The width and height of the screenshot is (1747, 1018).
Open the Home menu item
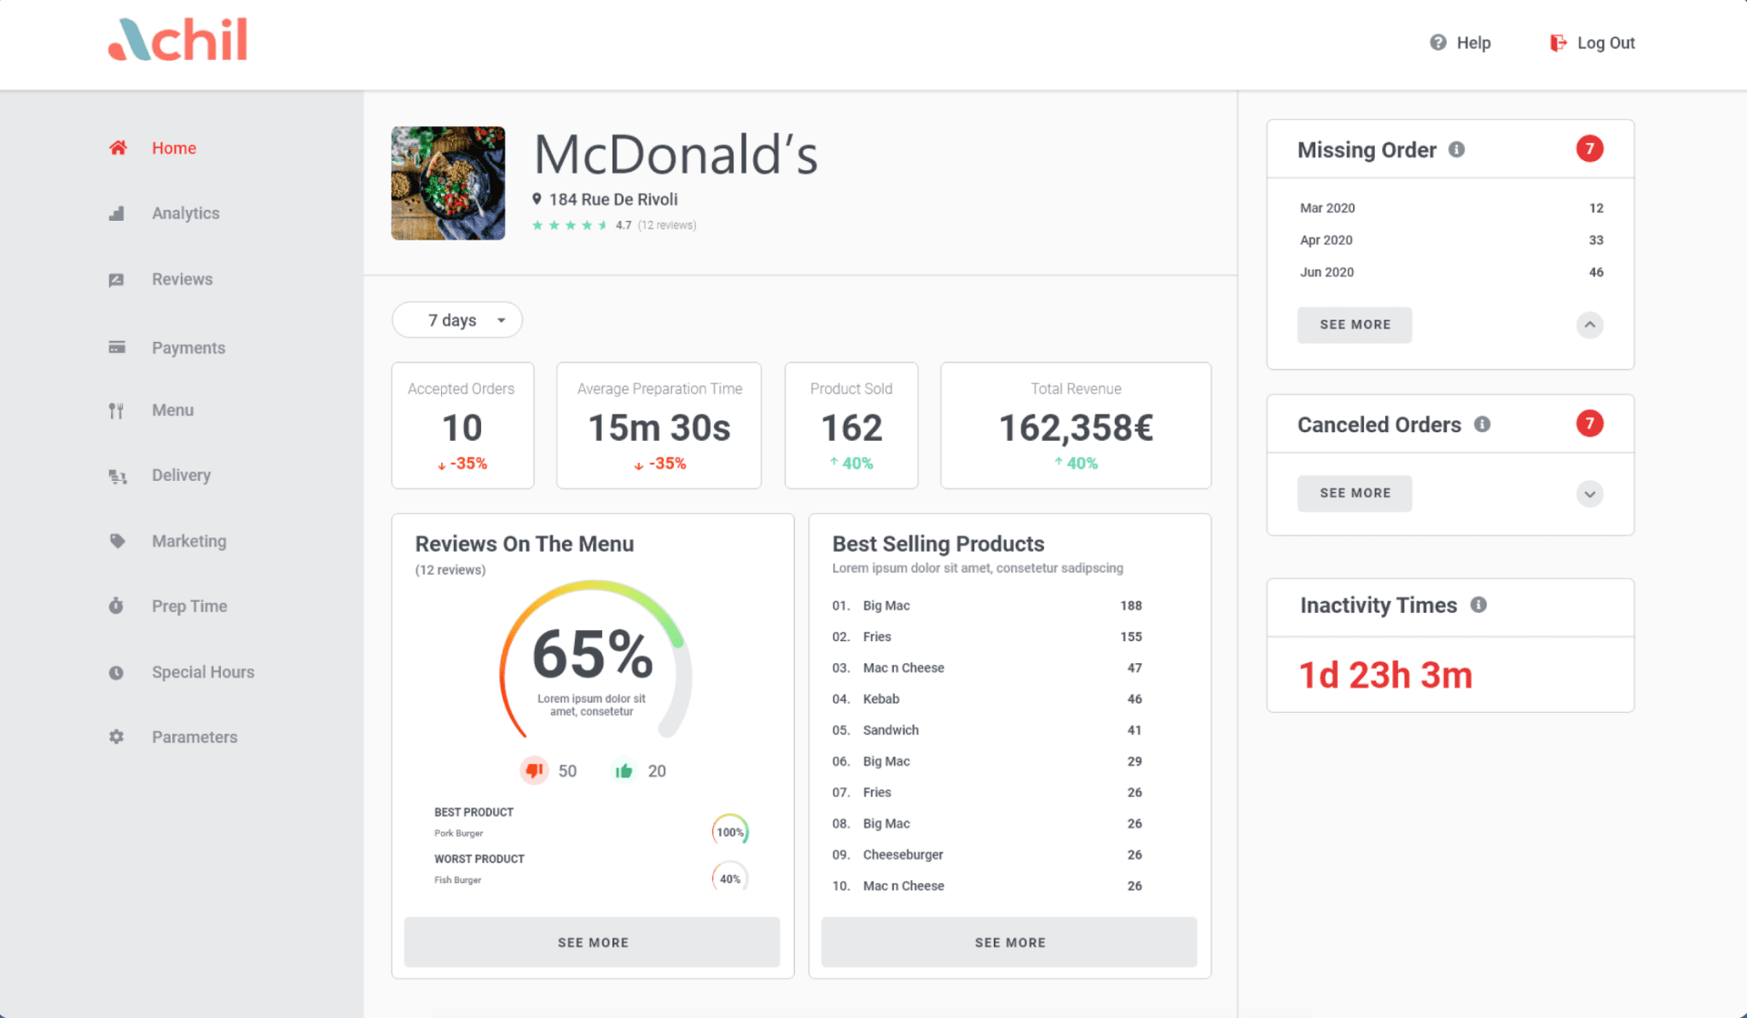pyautogui.click(x=174, y=147)
